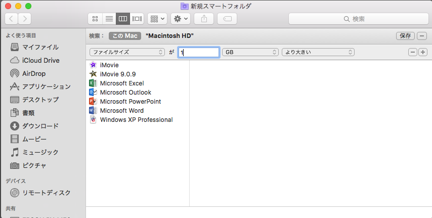Select the "Macintosh HD" search scope
This screenshot has width=432, height=218.
pos(169,36)
